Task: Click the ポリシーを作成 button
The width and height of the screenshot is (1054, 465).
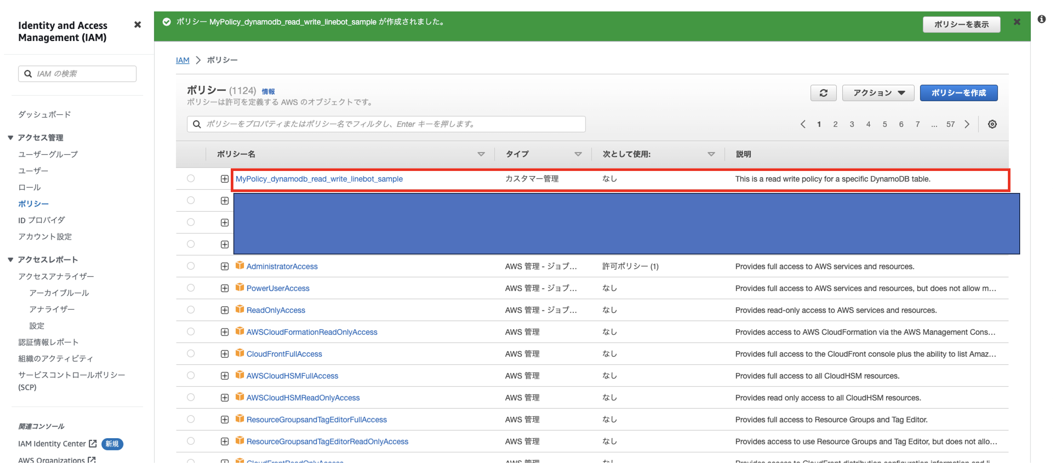Action: click(959, 93)
